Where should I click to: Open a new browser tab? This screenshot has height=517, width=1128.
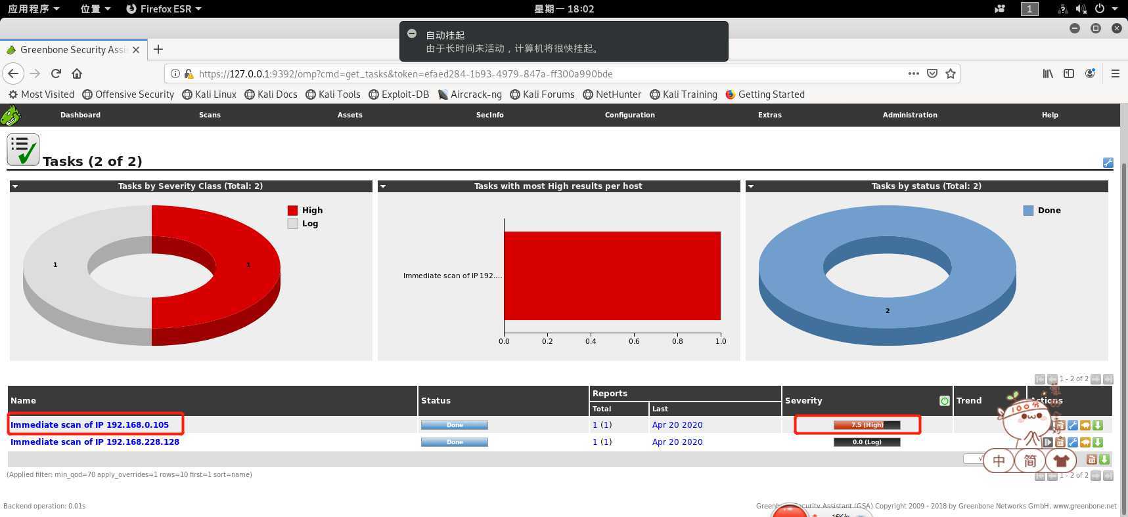[x=158, y=49]
